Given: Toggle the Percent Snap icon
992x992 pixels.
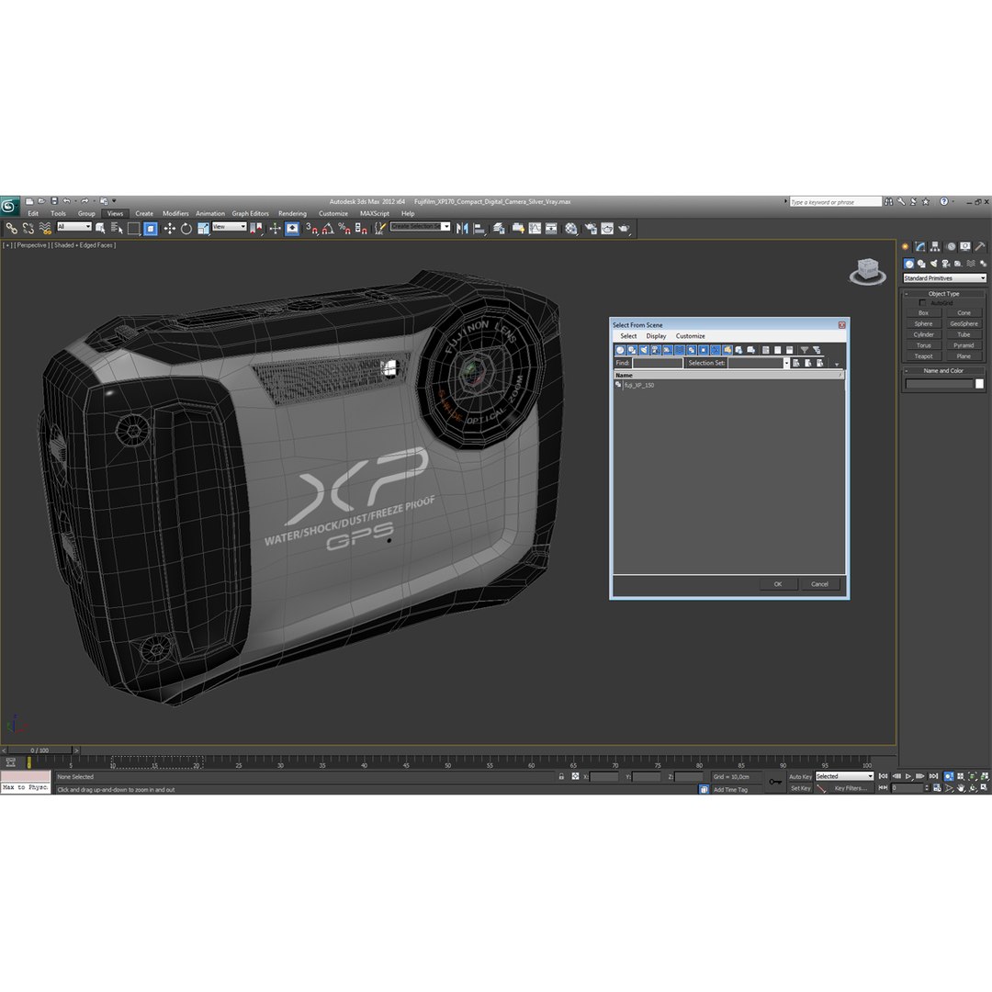Looking at the screenshot, I should 344,229.
